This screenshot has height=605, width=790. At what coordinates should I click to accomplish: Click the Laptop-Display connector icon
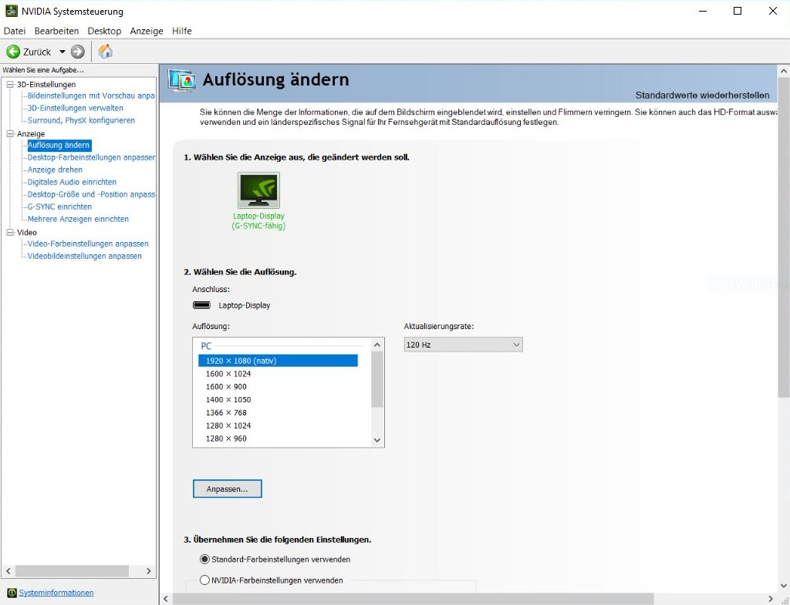[x=201, y=305]
